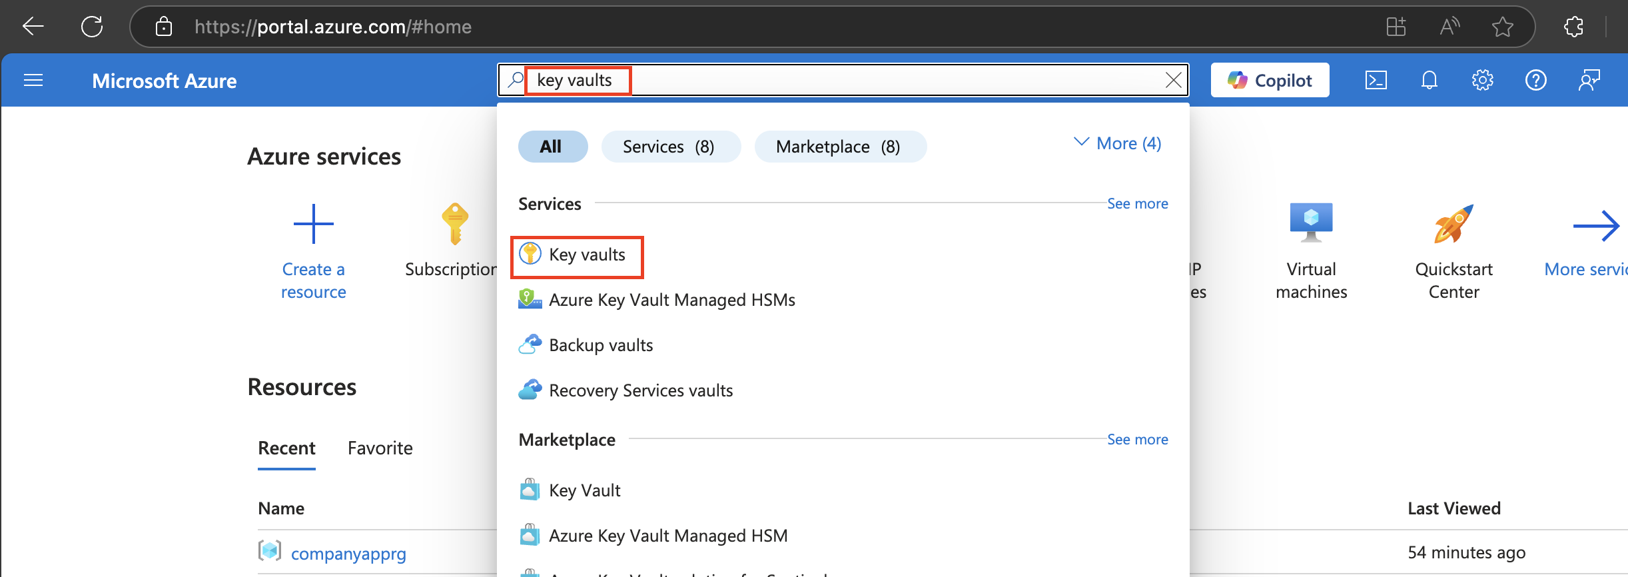Open the split screen browser icon

click(1396, 27)
